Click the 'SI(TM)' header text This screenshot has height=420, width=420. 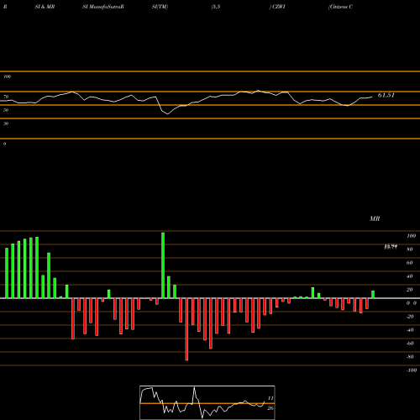coord(160,7)
